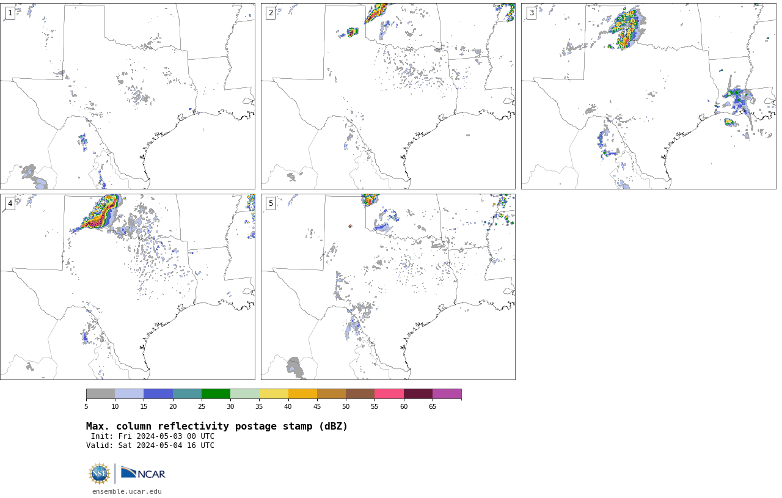Click the NCAR logo
This screenshot has width=782, height=498.
[143, 473]
